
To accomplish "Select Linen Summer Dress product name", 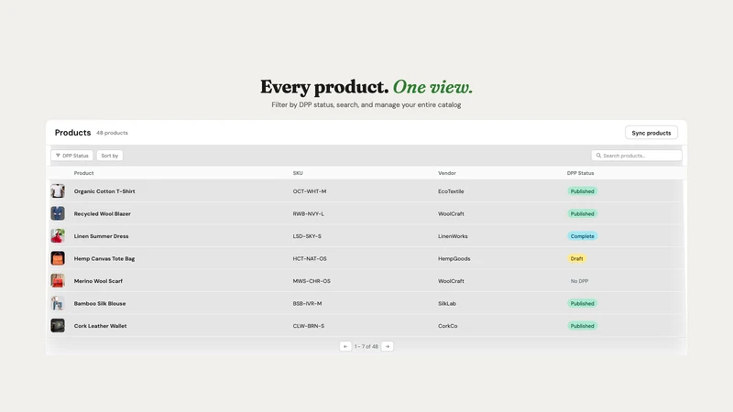I will coord(101,236).
